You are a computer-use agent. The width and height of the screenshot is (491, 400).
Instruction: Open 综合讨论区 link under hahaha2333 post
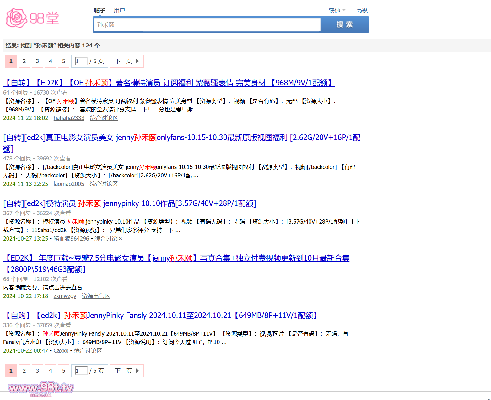(x=104, y=118)
